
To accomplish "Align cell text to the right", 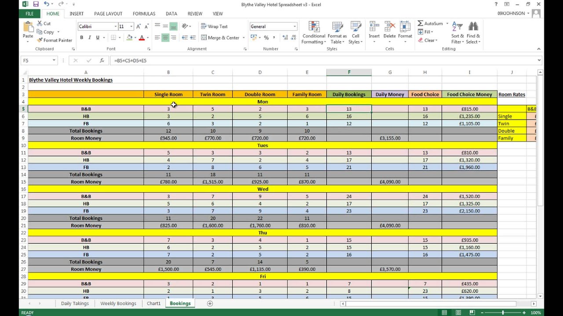I will pos(173,38).
